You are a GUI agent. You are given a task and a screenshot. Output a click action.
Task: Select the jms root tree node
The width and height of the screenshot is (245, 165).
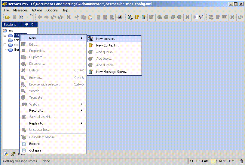coord(11,31)
